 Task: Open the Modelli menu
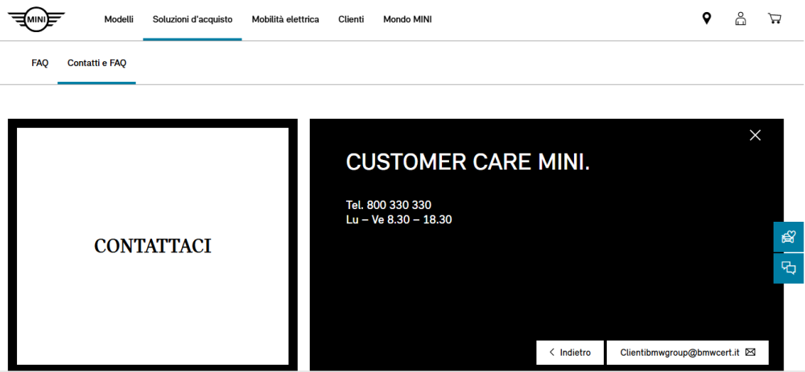[x=118, y=19]
